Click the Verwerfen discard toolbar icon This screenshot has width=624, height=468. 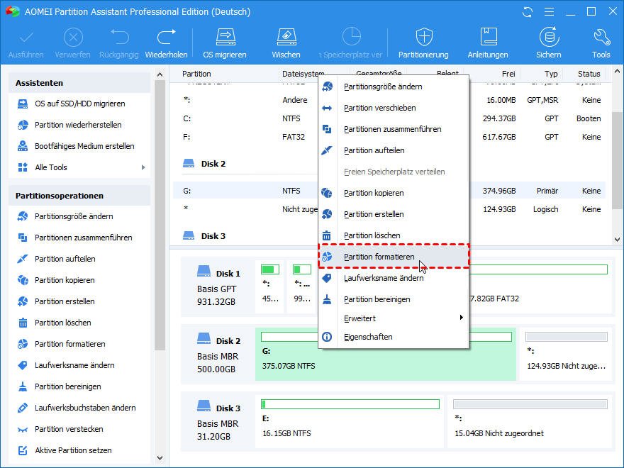73,43
